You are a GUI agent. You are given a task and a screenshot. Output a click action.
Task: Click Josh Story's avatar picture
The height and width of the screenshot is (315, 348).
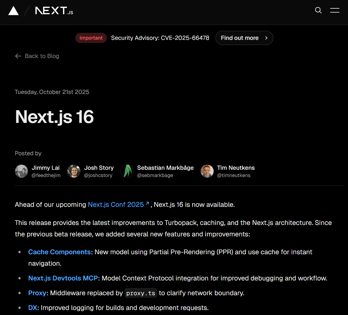74,171
